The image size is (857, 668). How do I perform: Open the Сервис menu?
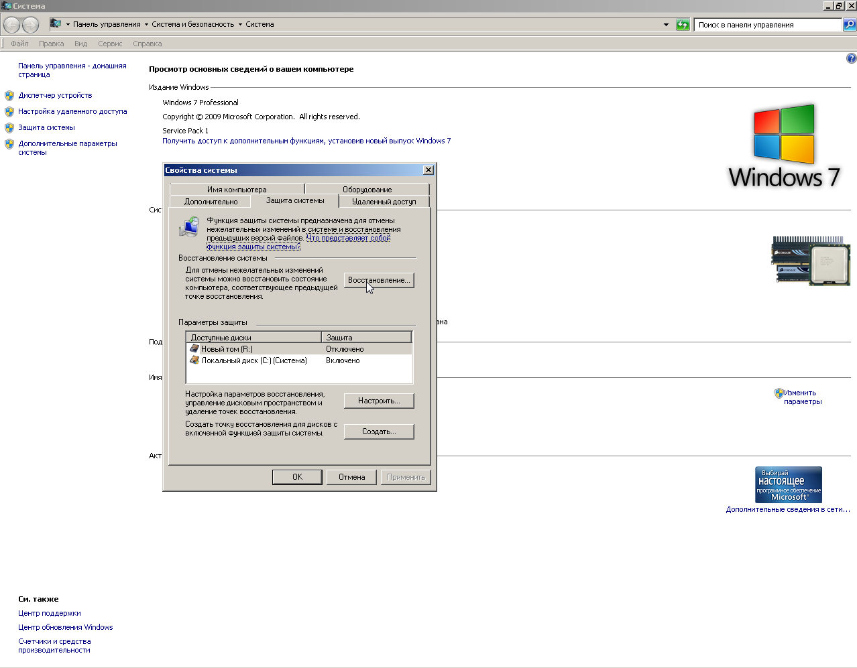point(110,44)
